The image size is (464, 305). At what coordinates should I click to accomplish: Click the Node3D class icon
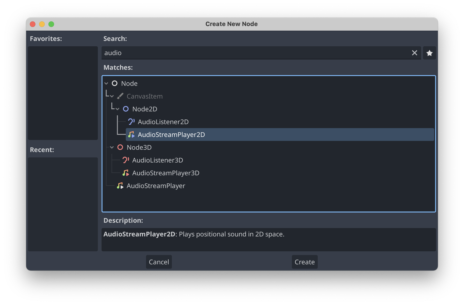point(120,147)
